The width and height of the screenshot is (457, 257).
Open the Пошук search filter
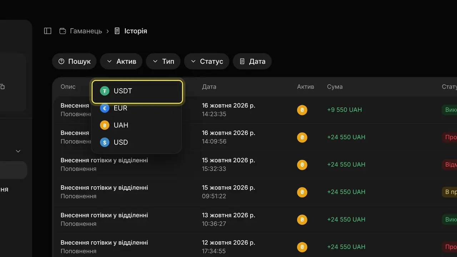[x=74, y=61]
